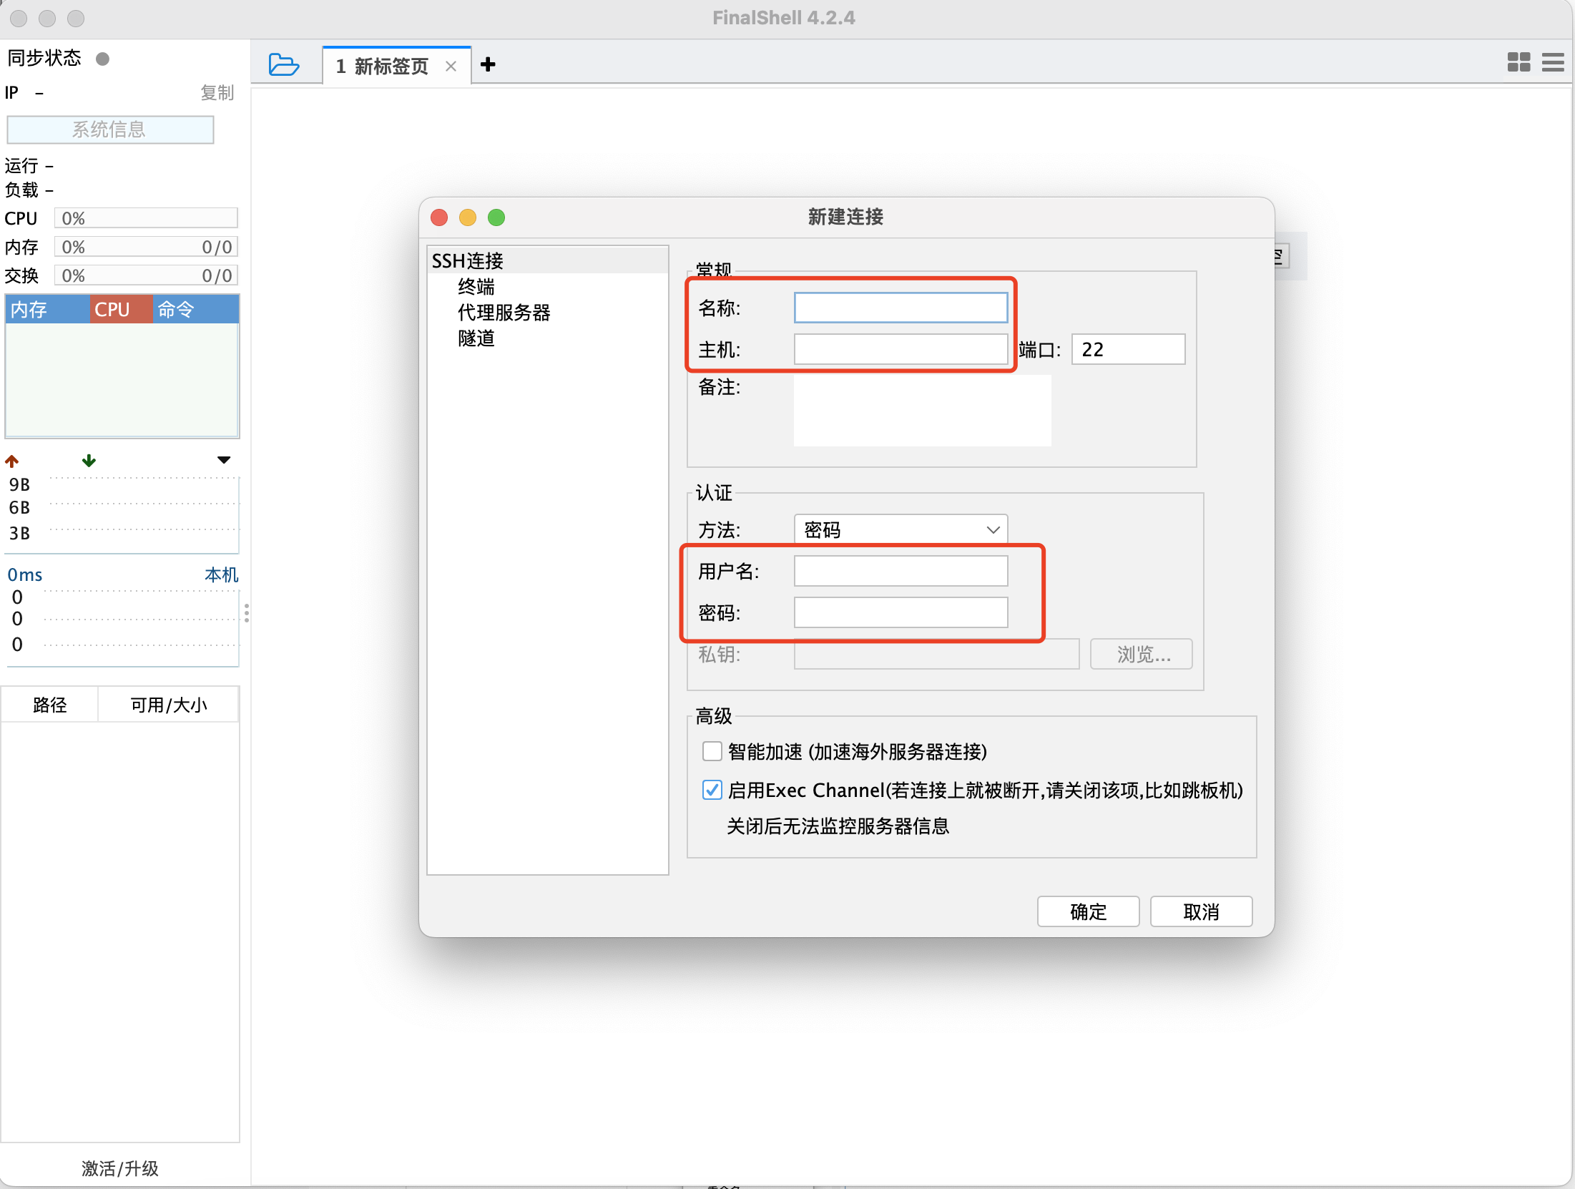This screenshot has width=1575, height=1189.
Task: Click the 复制 IP link
Action: pos(217,93)
